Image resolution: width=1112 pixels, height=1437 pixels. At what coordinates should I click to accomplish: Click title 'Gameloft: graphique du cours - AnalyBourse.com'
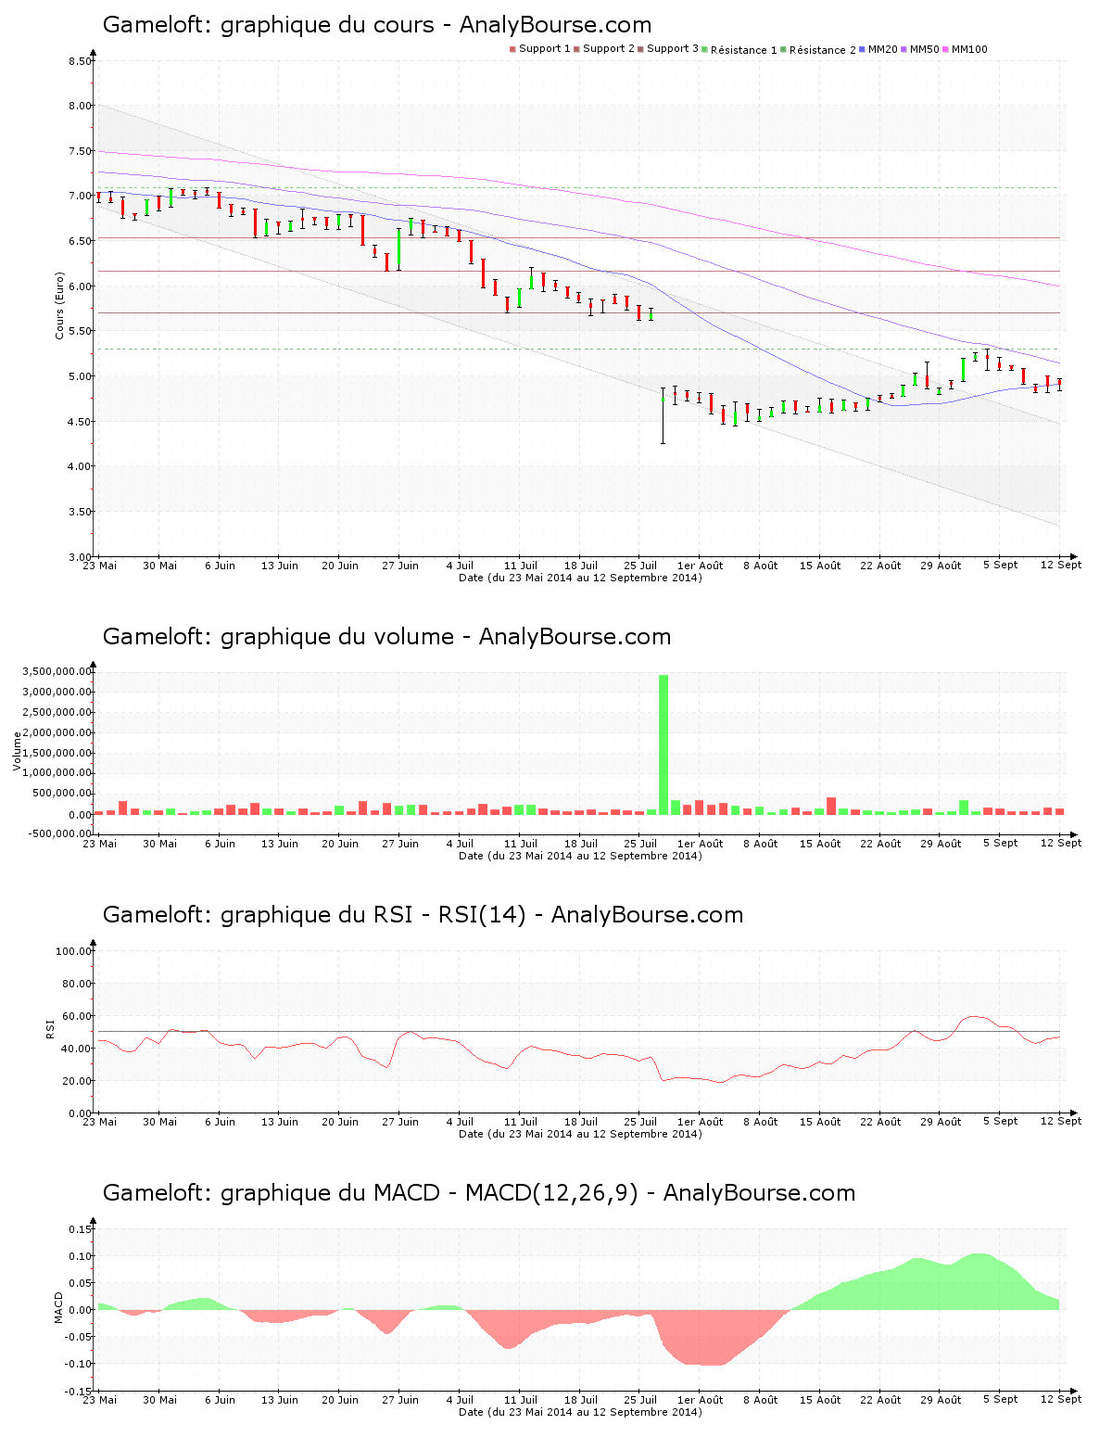point(377,25)
